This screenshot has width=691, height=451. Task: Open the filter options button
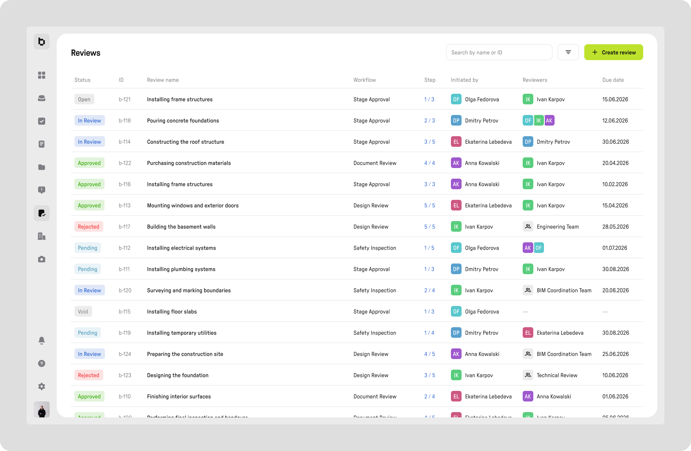pos(568,52)
